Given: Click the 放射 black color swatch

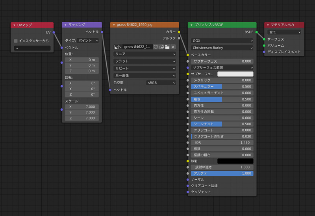Looking at the screenshot, I should coord(235,161).
